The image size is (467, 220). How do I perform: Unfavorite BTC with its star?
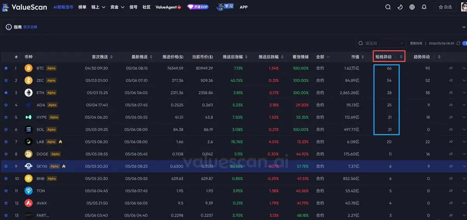(6, 68)
